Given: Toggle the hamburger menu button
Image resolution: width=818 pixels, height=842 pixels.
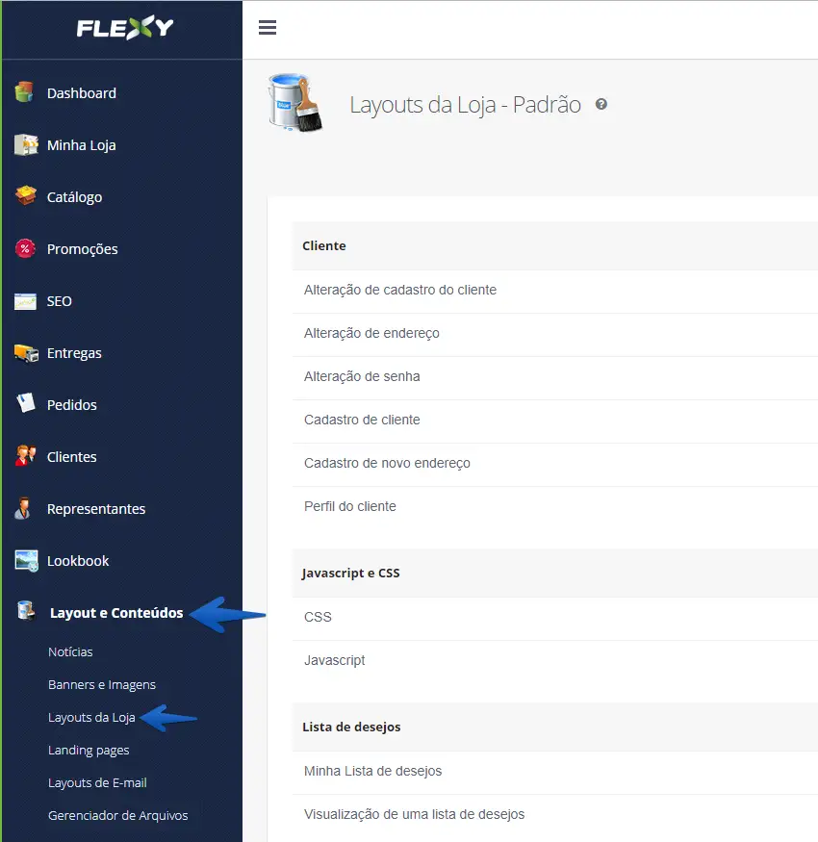Looking at the screenshot, I should coord(268,27).
